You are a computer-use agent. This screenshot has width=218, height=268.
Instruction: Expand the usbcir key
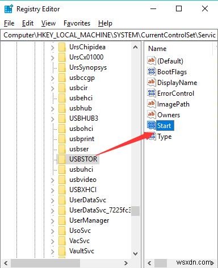tap(53, 88)
